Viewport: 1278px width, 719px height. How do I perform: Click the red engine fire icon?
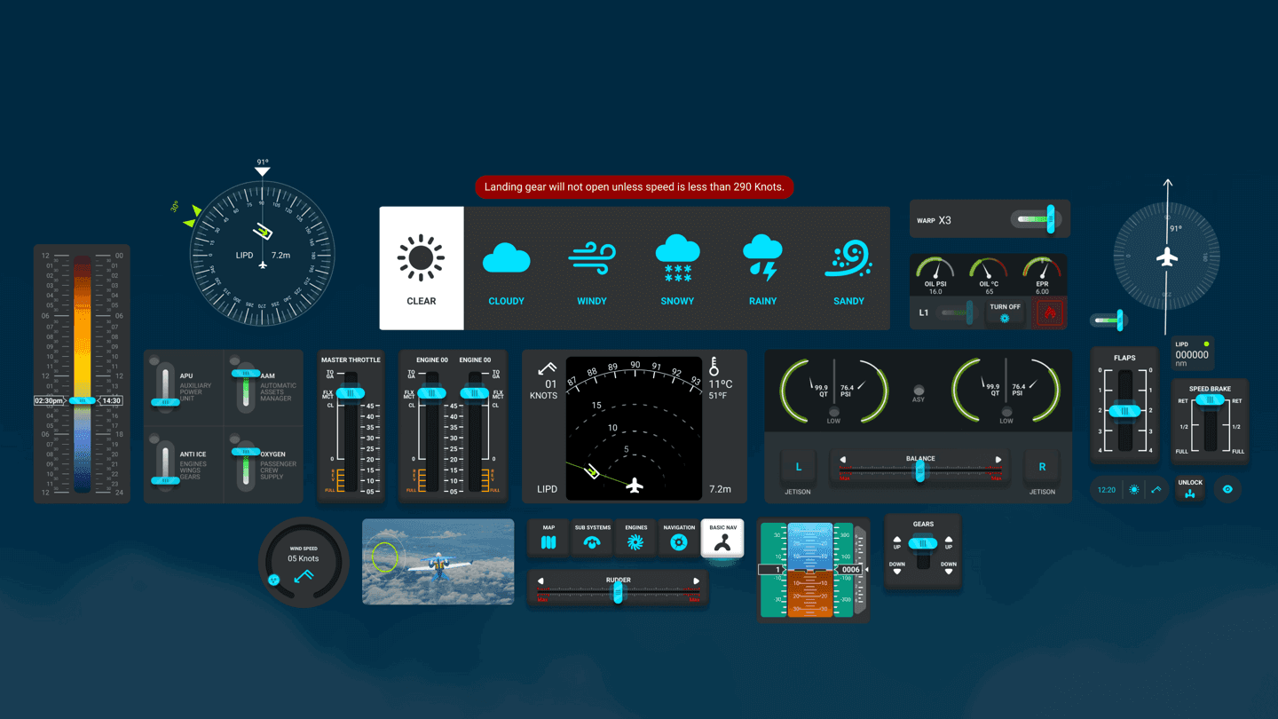1049,313
